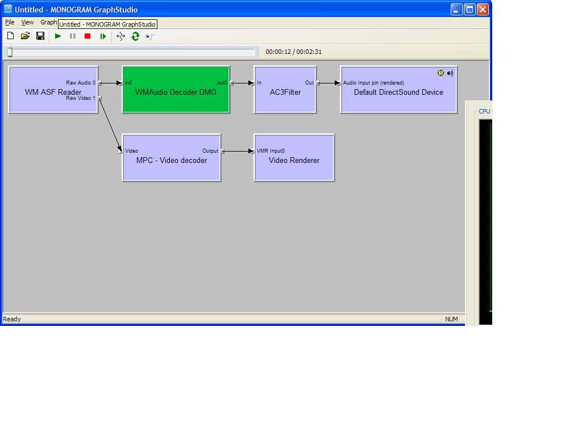
Task: Click the insert filter icon in toolbar
Action: 150,36
